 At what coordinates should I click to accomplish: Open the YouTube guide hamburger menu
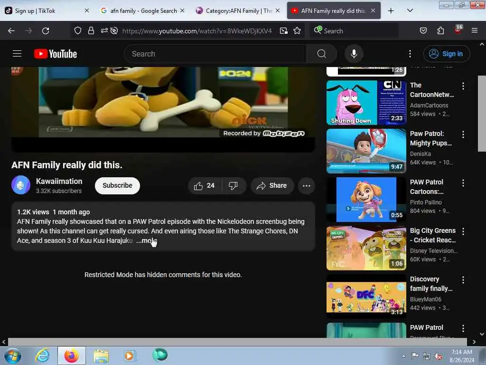click(x=17, y=54)
